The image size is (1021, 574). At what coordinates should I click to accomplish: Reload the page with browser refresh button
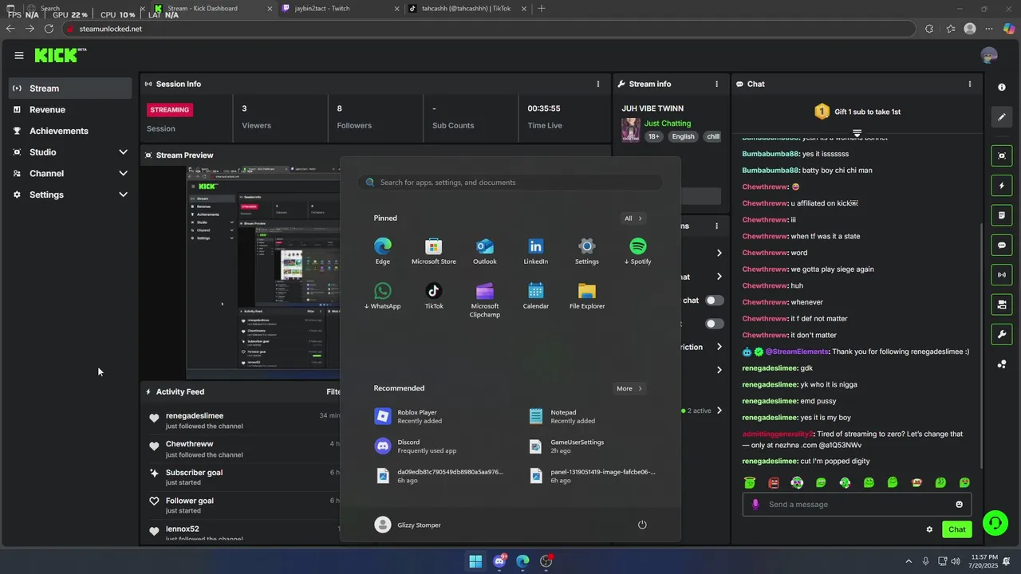coord(49,29)
